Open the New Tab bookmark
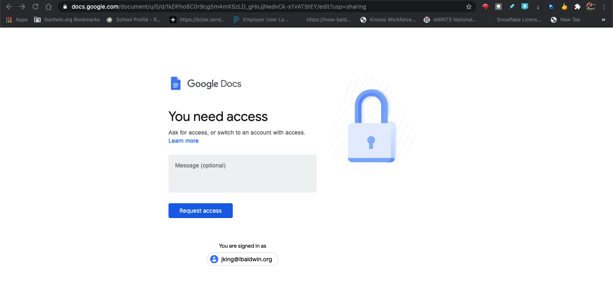The height and width of the screenshot is (281, 613). pyautogui.click(x=565, y=19)
